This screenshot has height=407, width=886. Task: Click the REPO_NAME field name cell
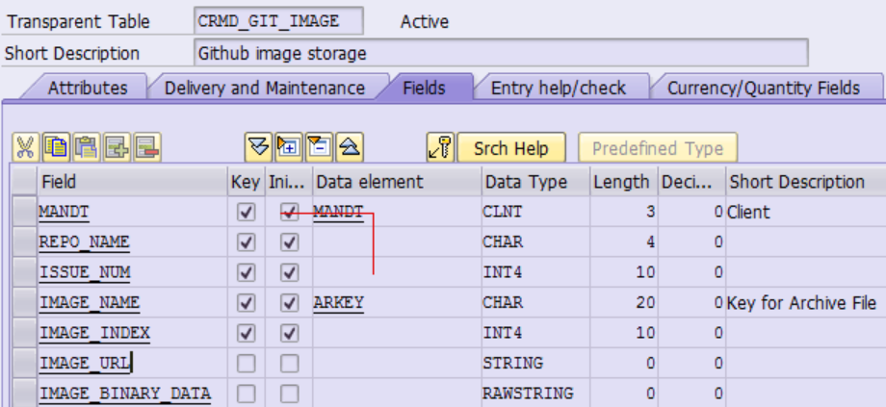coord(132,242)
